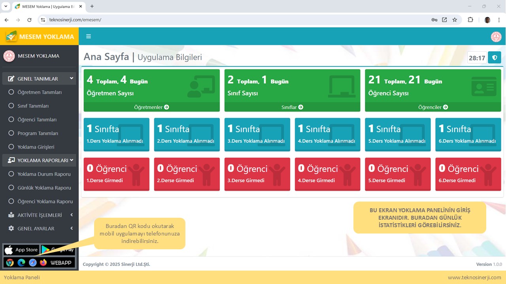The height and width of the screenshot is (284, 506).
Task: Toggle the hamburger sidebar menu
Action: click(89, 36)
